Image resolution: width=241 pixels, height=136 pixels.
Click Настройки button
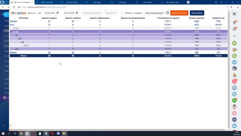point(197,13)
